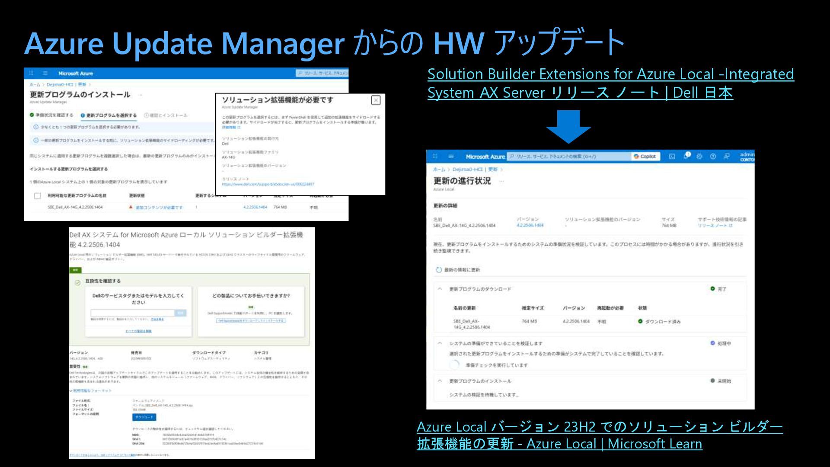Click the 詳細情報 link in the extension dialog
This screenshot has width=830, height=467.
[x=231, y=128]
